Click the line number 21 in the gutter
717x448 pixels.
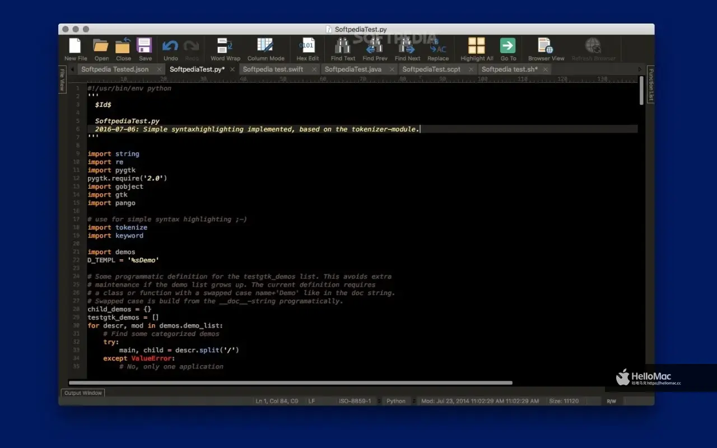[x=76, y=252]
